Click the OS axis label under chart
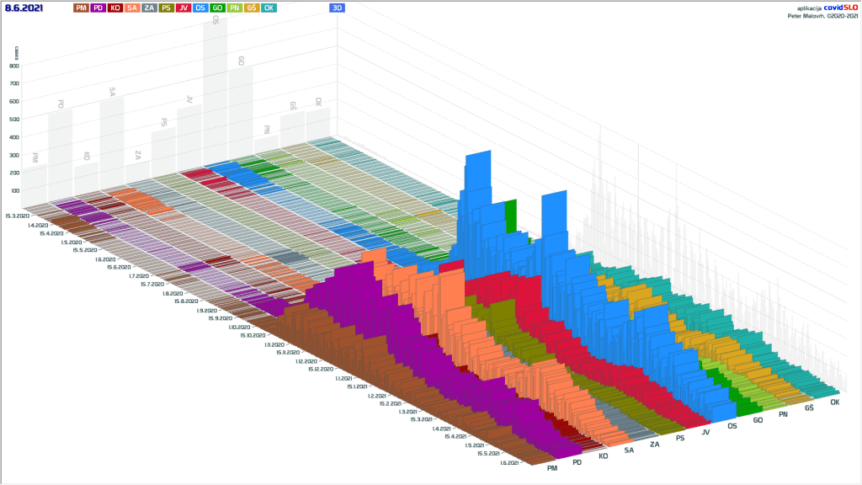 (x=732, y=426)
